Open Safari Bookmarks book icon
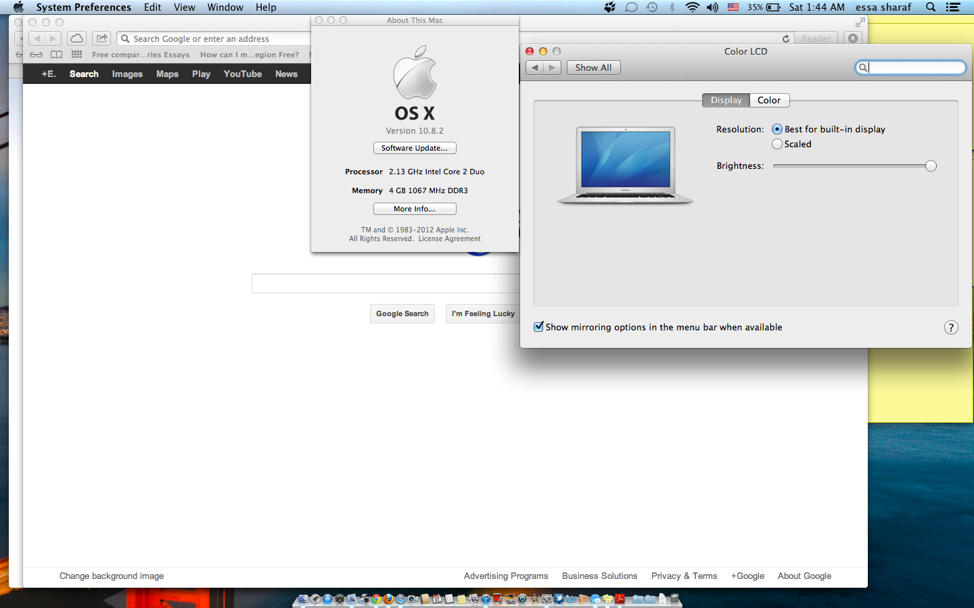 (57, 55)
